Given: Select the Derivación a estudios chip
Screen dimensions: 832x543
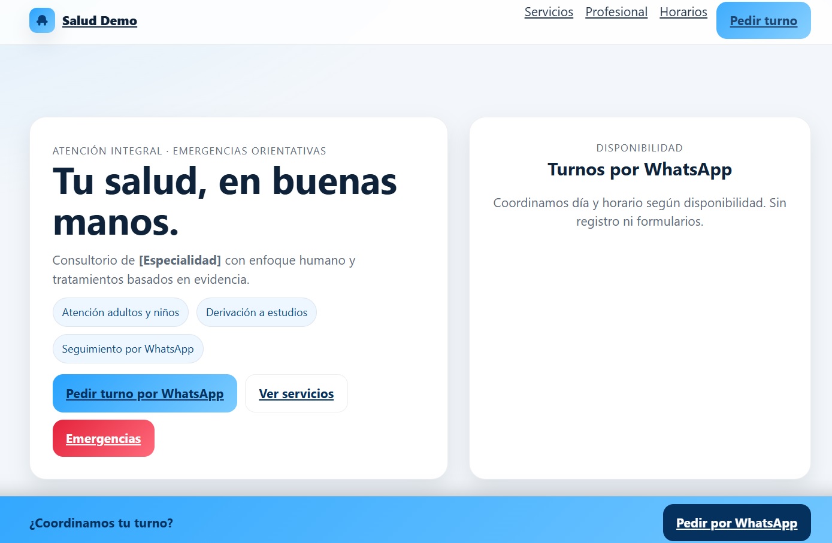Looking at the screenshot, I should (x=256, y=312).
